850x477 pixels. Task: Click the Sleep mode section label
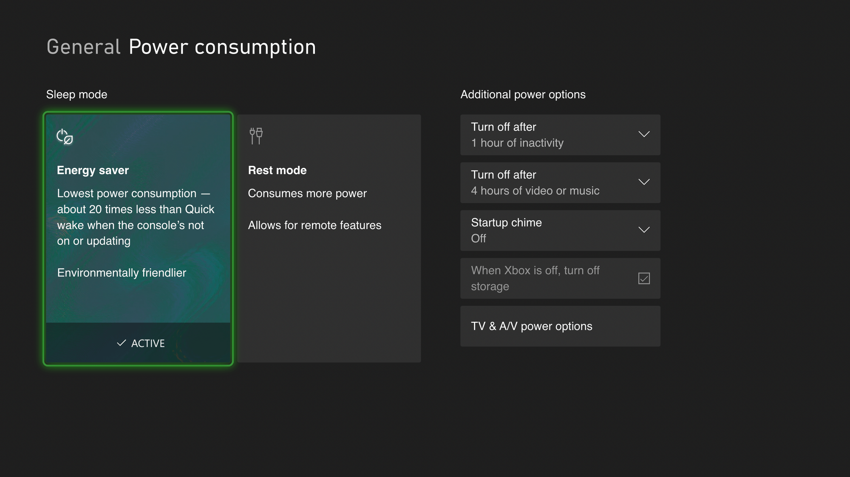point(76,94)
